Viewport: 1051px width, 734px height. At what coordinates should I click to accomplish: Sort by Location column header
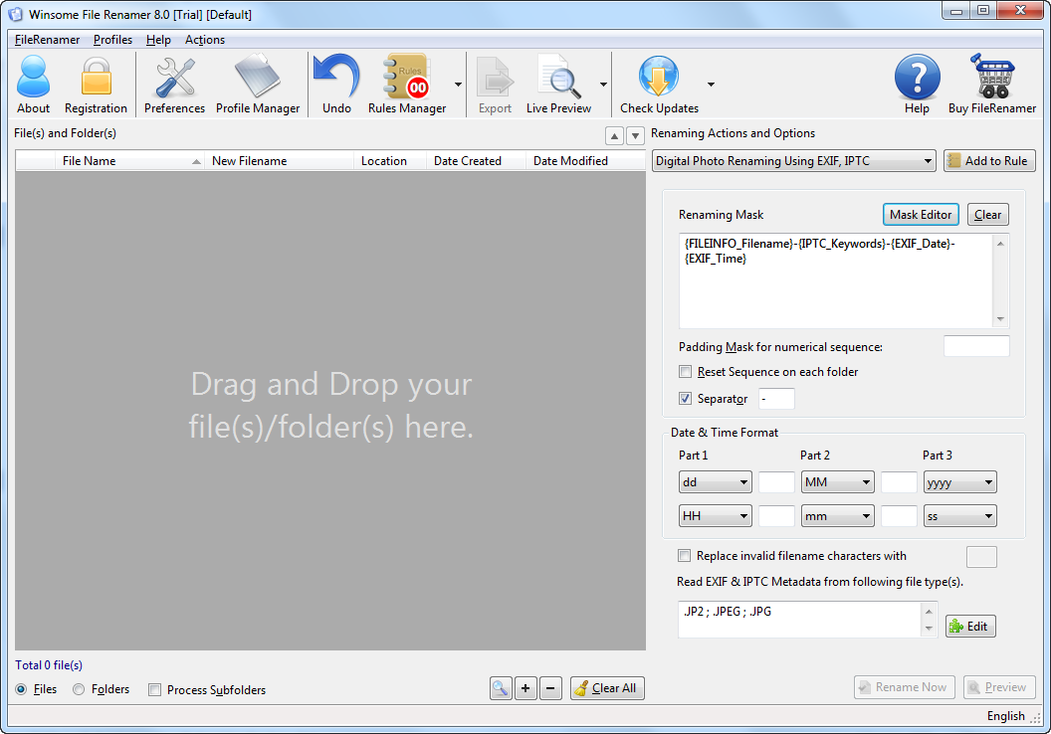(390, 161)
